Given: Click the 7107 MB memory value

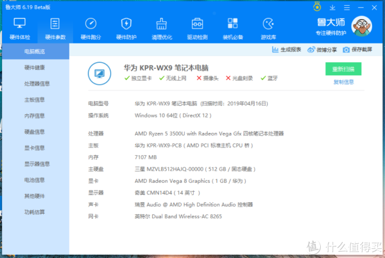Looking at the screenshot, I should coord(146,157).
